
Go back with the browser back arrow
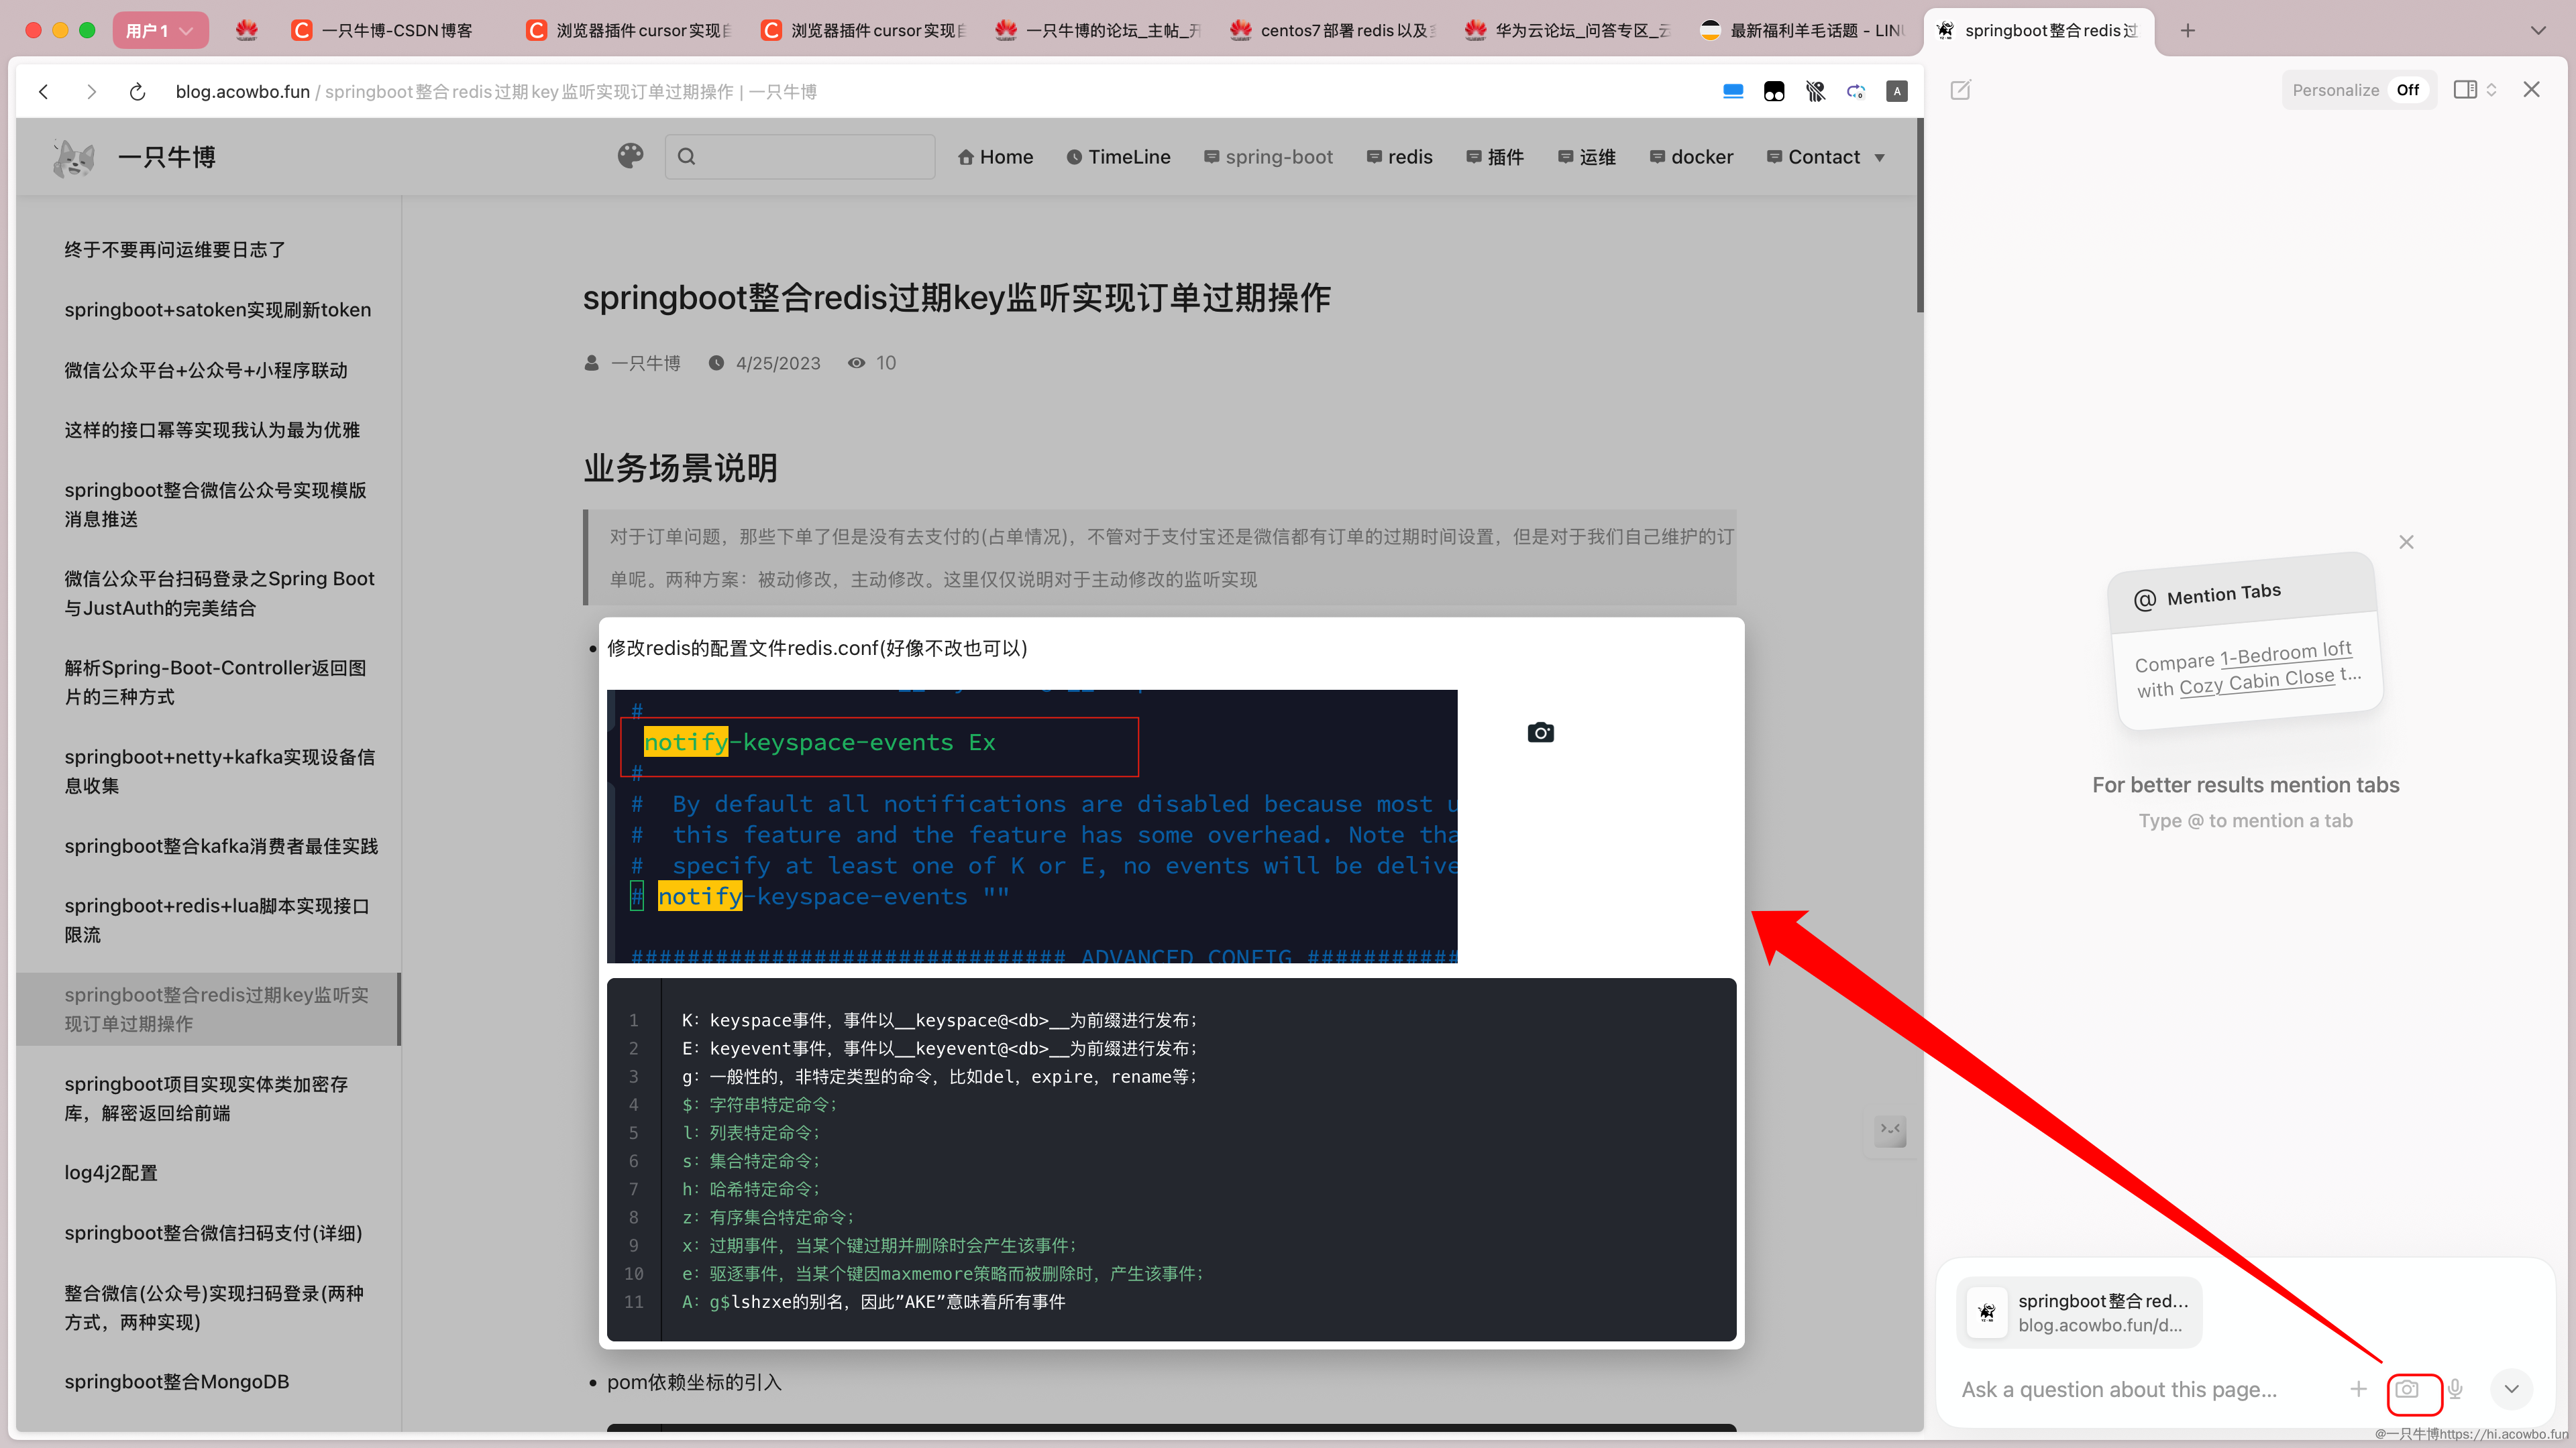pos(44,92)
